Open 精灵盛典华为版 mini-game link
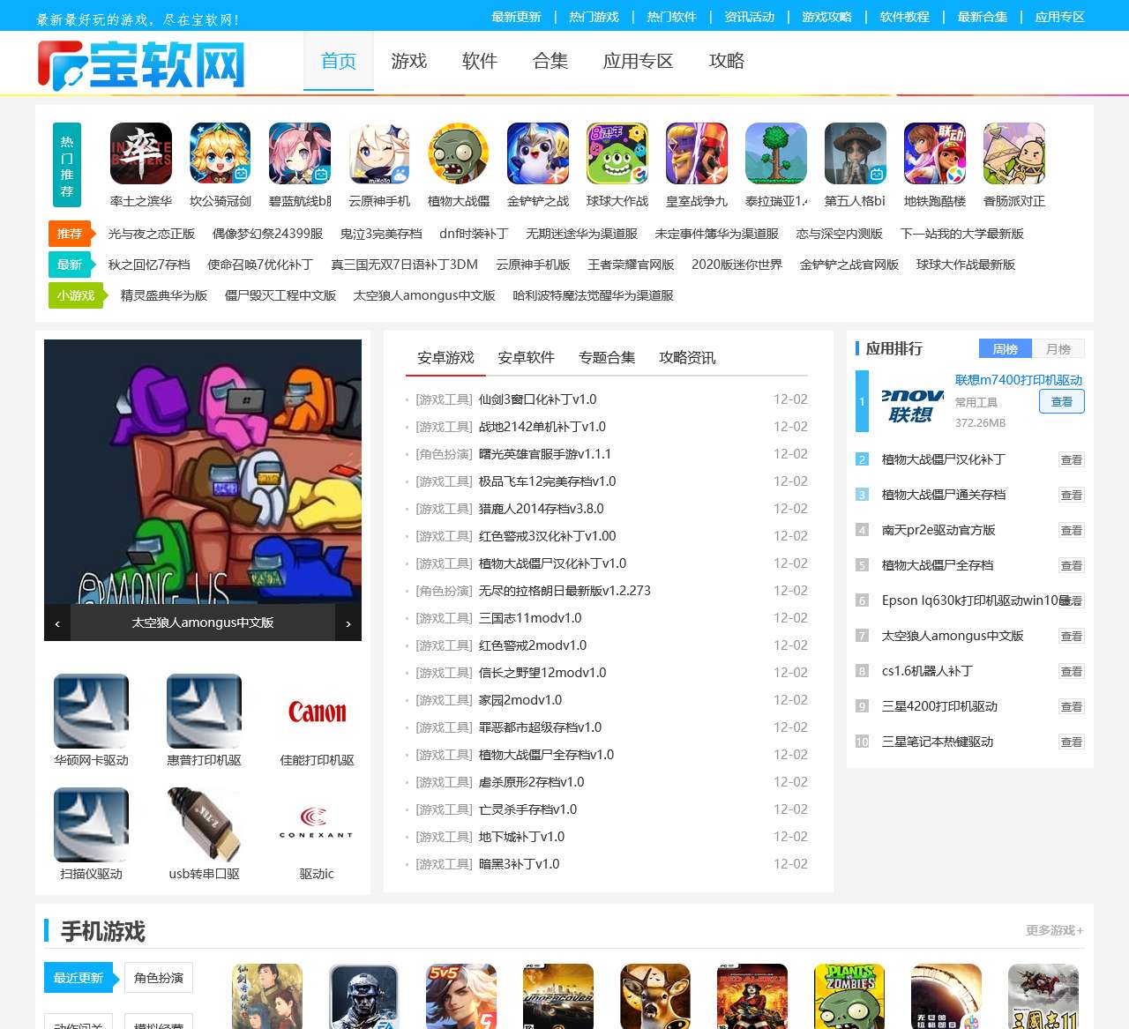1129x1029 pixels. (164, 295)
